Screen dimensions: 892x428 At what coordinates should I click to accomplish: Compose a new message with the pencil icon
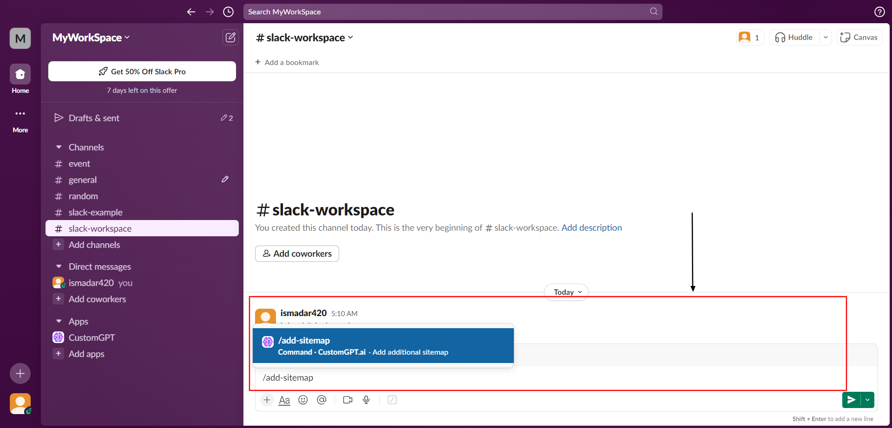pos(230,38)
